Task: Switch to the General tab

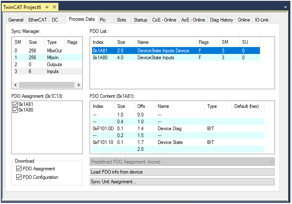Action: click(16, 20)
